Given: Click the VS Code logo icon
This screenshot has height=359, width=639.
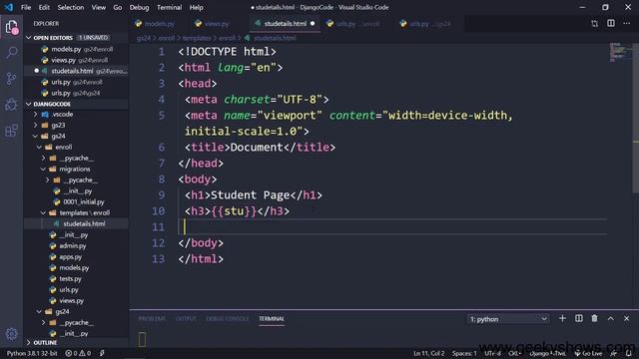Looking at the screenshot, I should [9, 7].
